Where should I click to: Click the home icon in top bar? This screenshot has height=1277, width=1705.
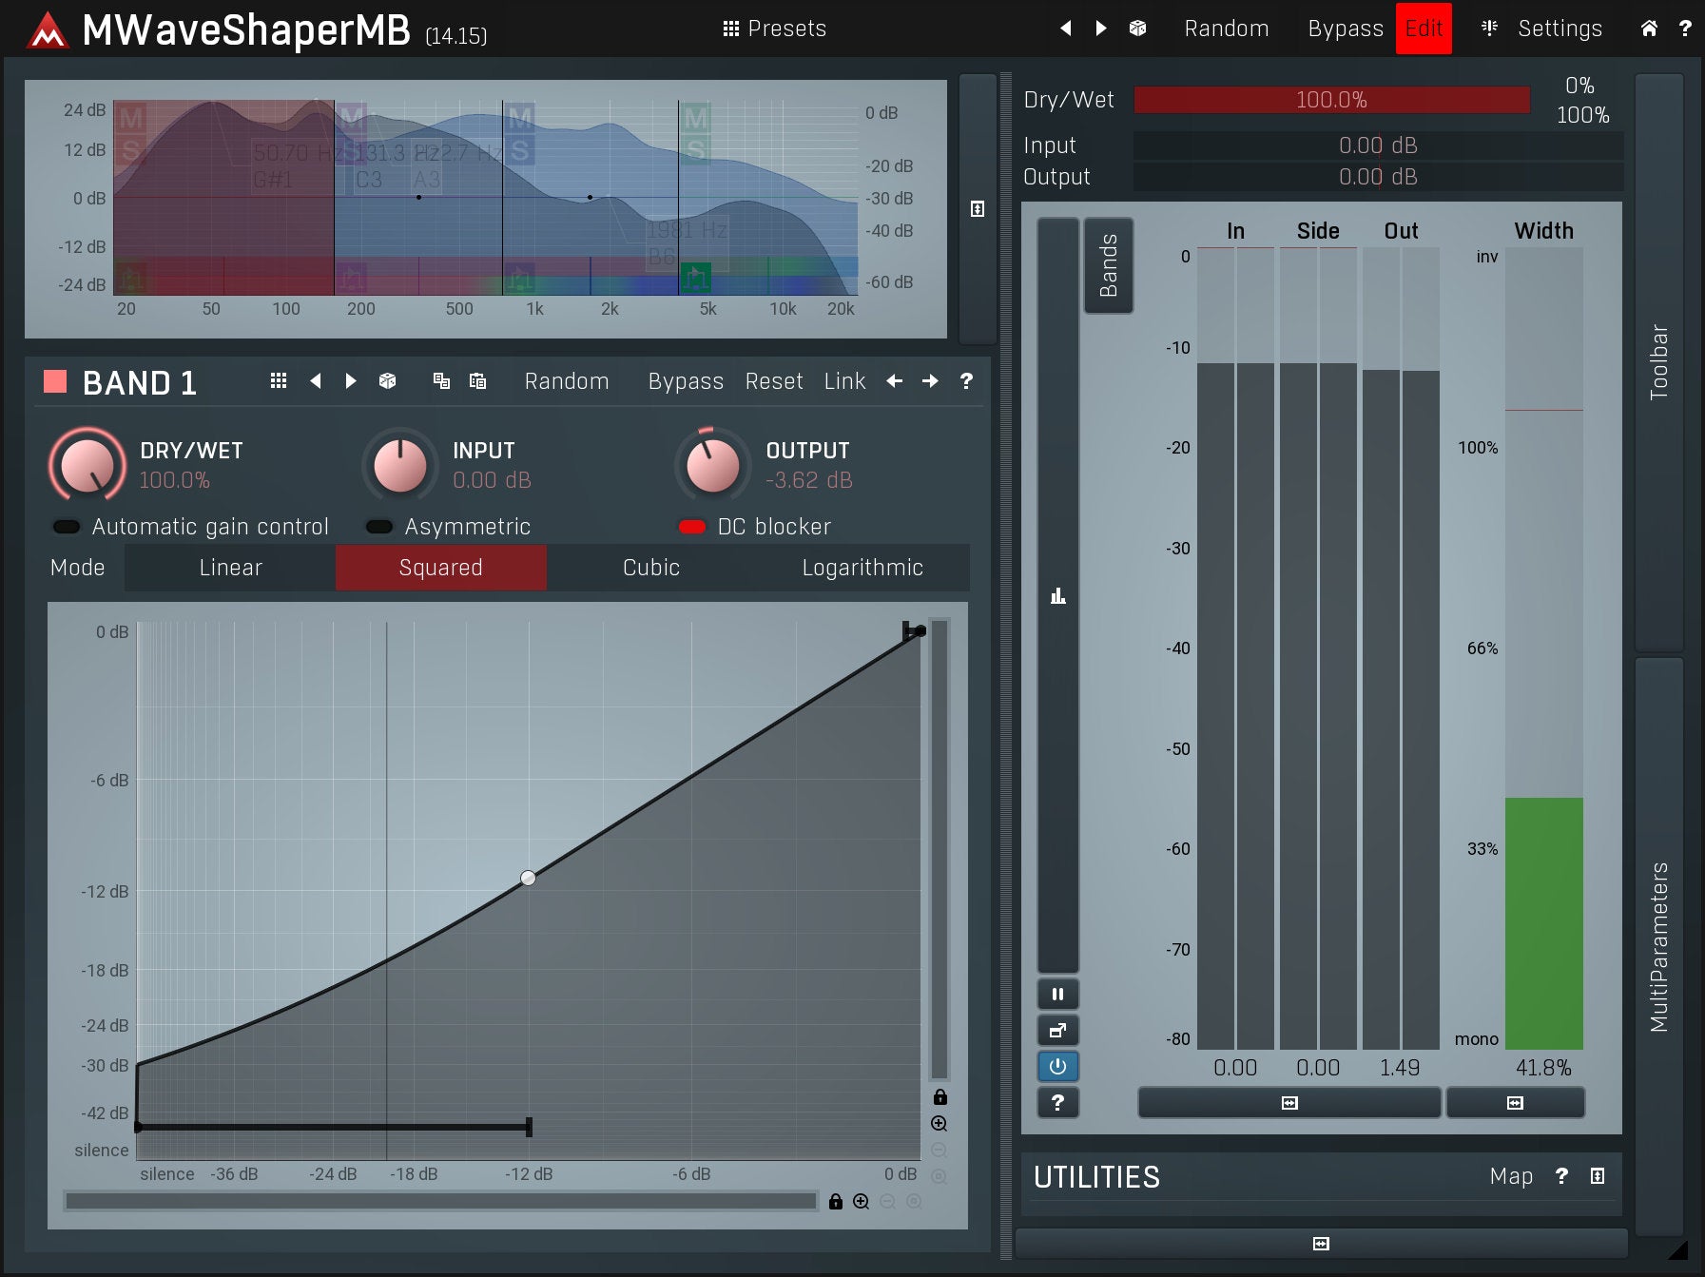tap(1649, 29)
